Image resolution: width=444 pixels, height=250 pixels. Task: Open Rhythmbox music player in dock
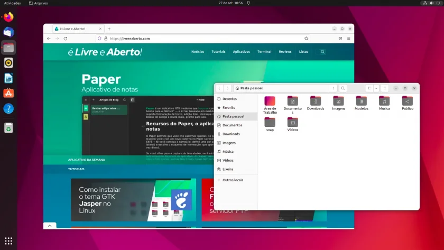(x=8, y=63)
